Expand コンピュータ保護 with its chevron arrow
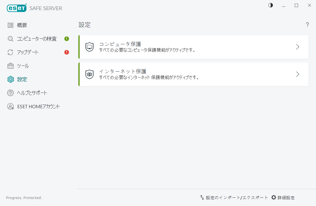The image size is (316, 206). point(297,47)
